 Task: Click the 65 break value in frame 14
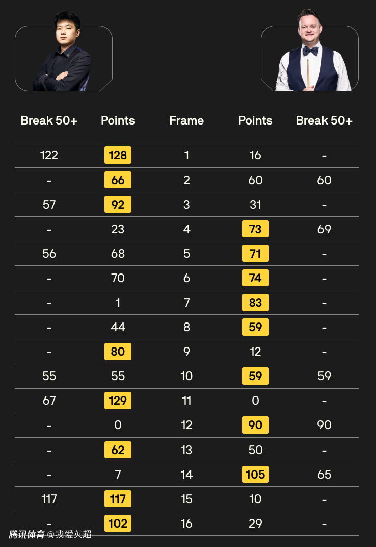[324, 475]
